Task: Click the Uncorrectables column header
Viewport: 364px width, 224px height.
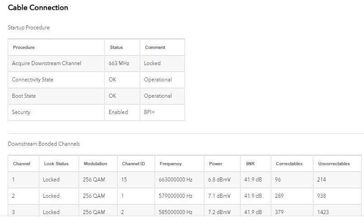Action: coord(334,164)
